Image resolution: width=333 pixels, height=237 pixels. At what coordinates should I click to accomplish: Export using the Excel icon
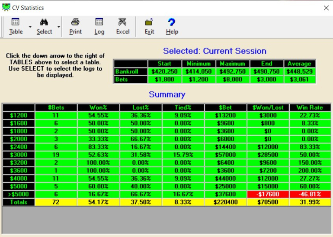pyautogui.click(x=122, y=22)
